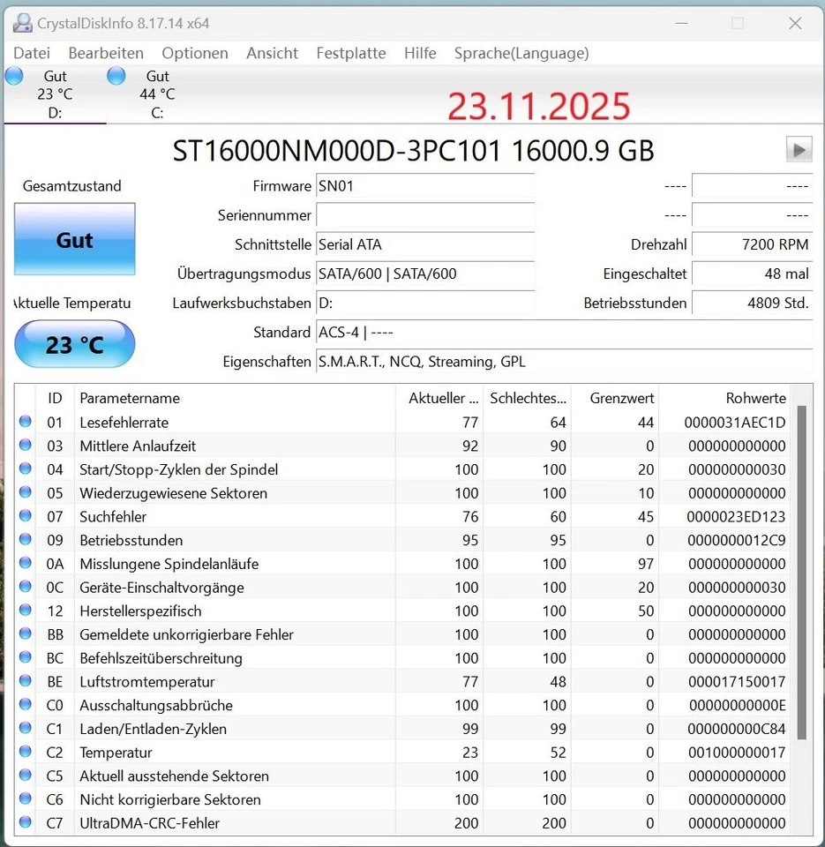Click the blue status dot beside Suchfehler
The image size is (825, 847).
click(25, 516)
